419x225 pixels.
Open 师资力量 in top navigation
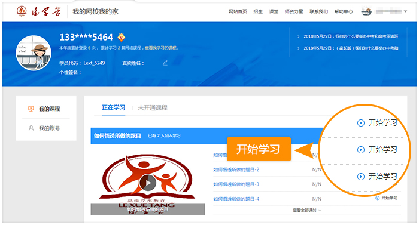[294, 11]
